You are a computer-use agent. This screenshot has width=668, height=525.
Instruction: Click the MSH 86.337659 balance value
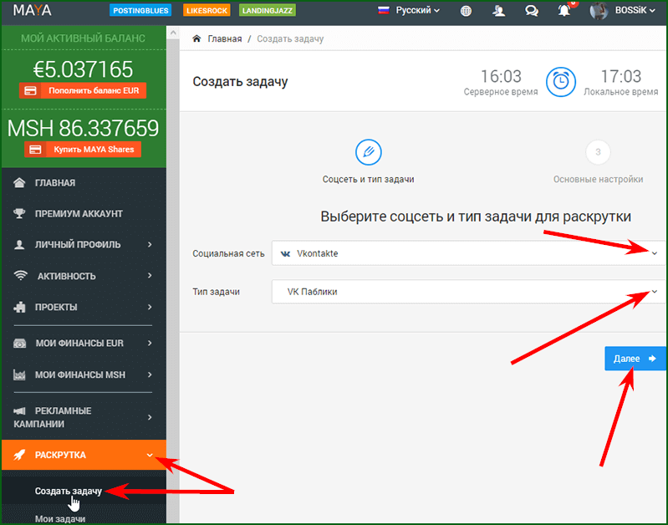click(x=83, y=128)
